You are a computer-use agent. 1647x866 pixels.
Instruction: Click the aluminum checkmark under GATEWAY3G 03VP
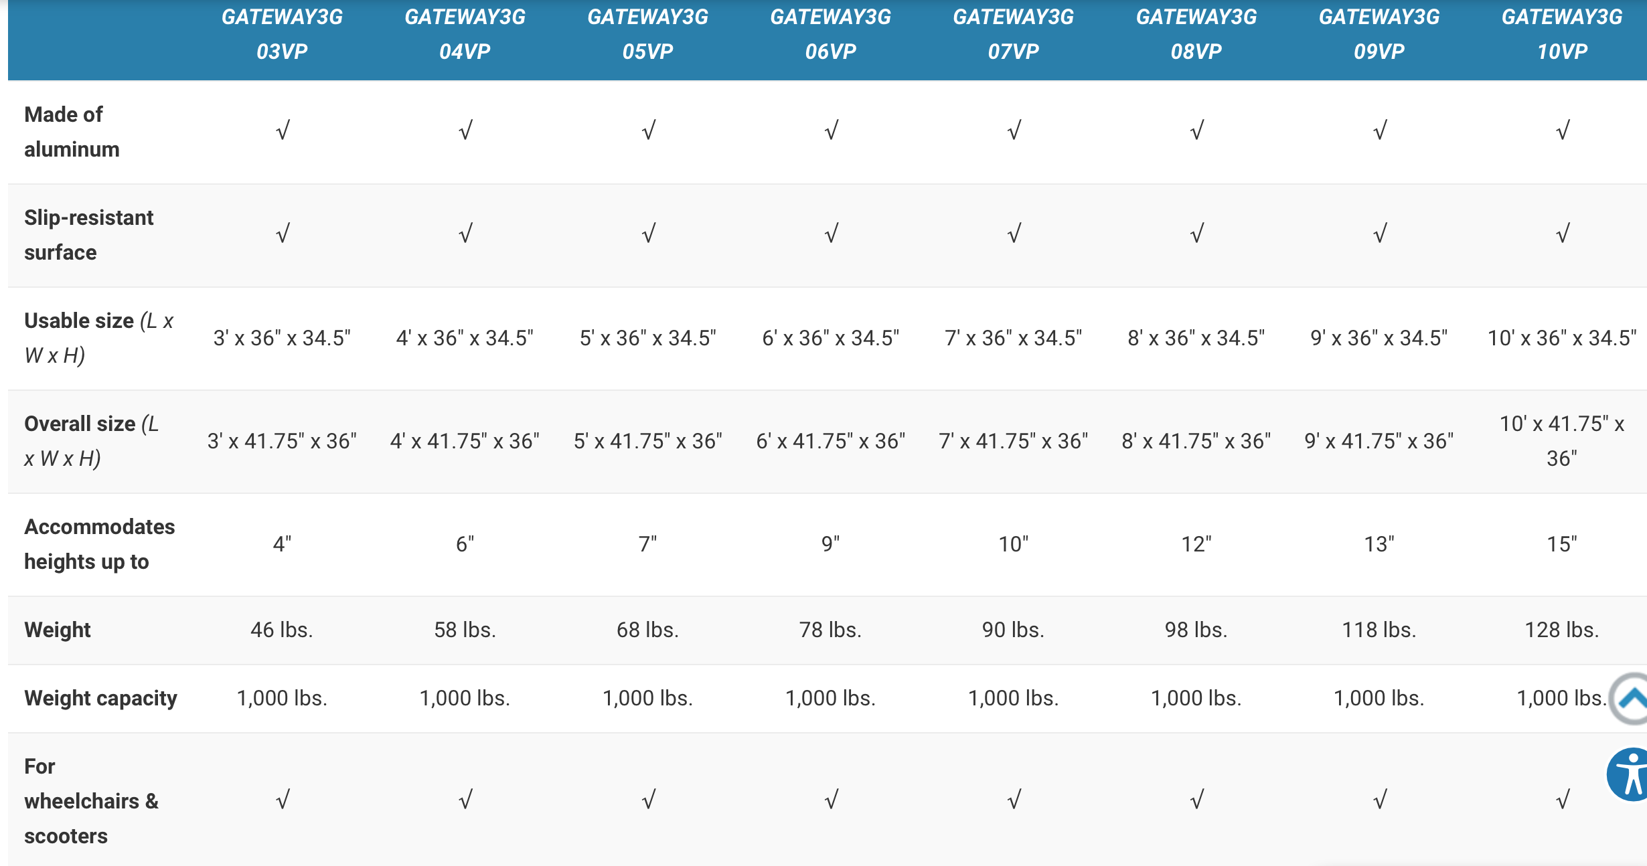[x=283, y=131]
